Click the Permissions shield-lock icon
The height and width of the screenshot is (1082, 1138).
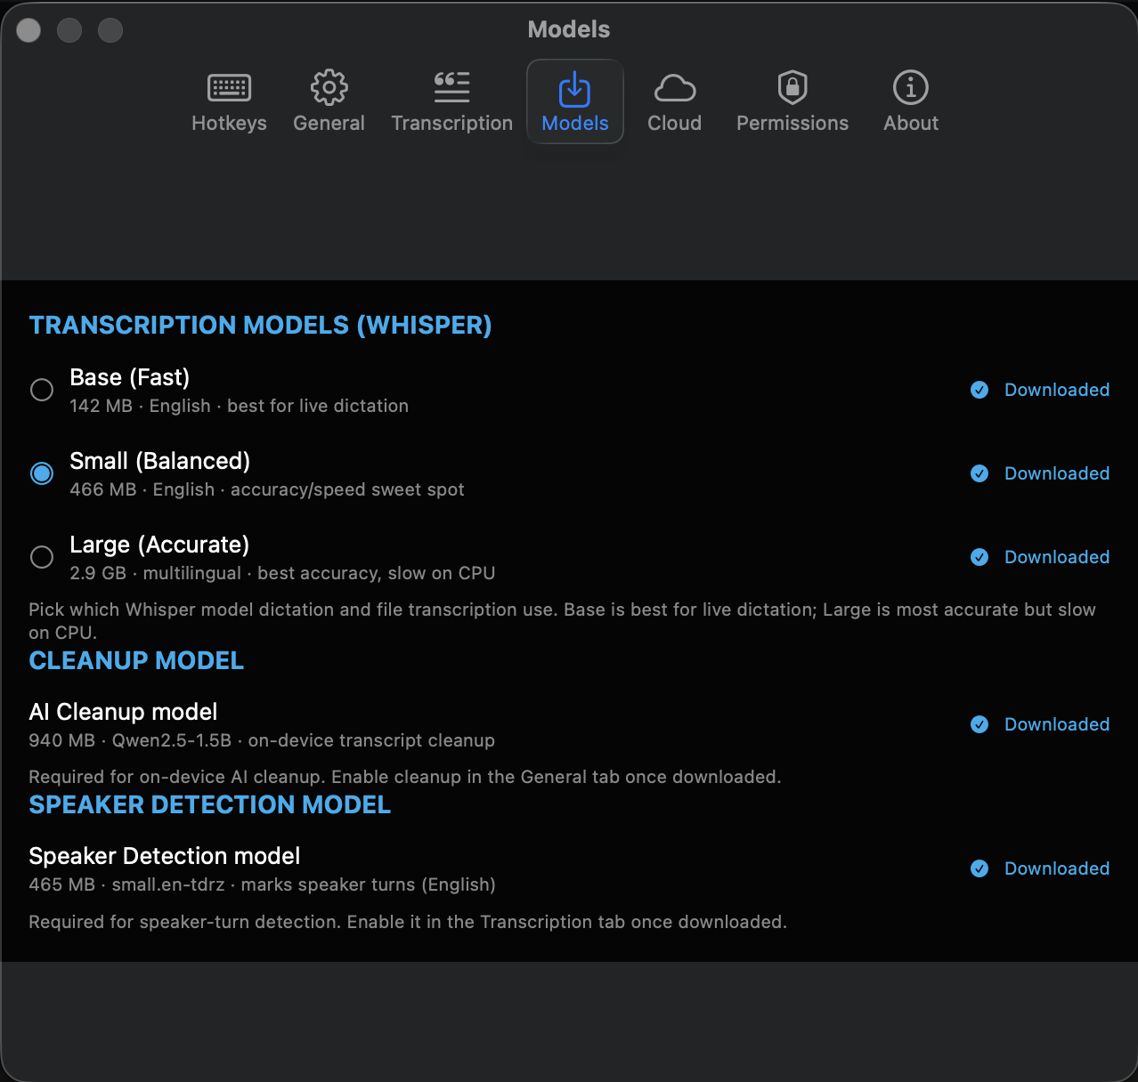[793, 87]
